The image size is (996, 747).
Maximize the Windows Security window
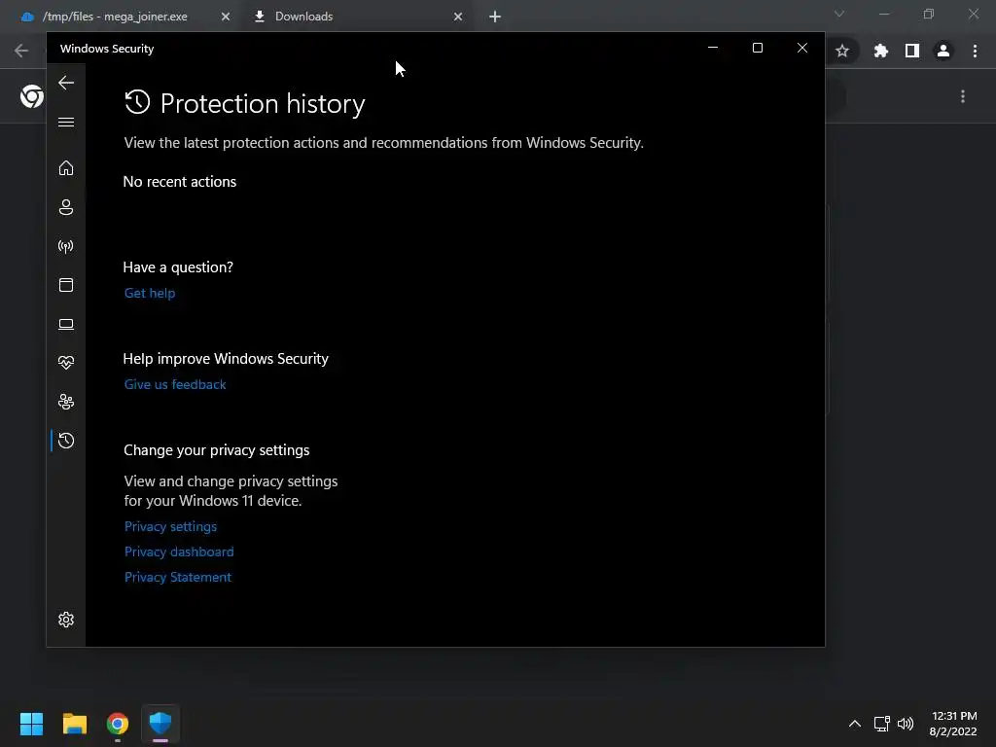click(x=757, y=49)
